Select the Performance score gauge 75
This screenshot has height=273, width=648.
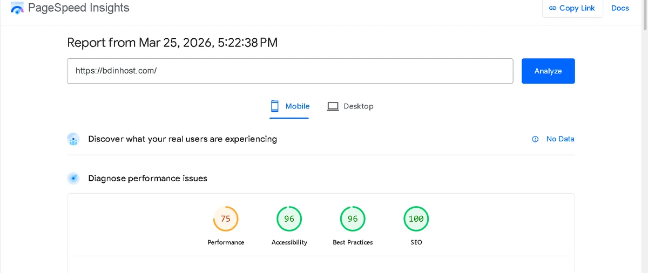point(226,219)
